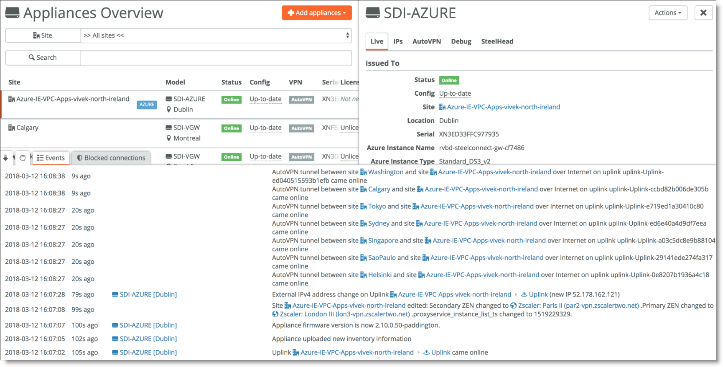Select the Calgary site row

click(180, 133)
